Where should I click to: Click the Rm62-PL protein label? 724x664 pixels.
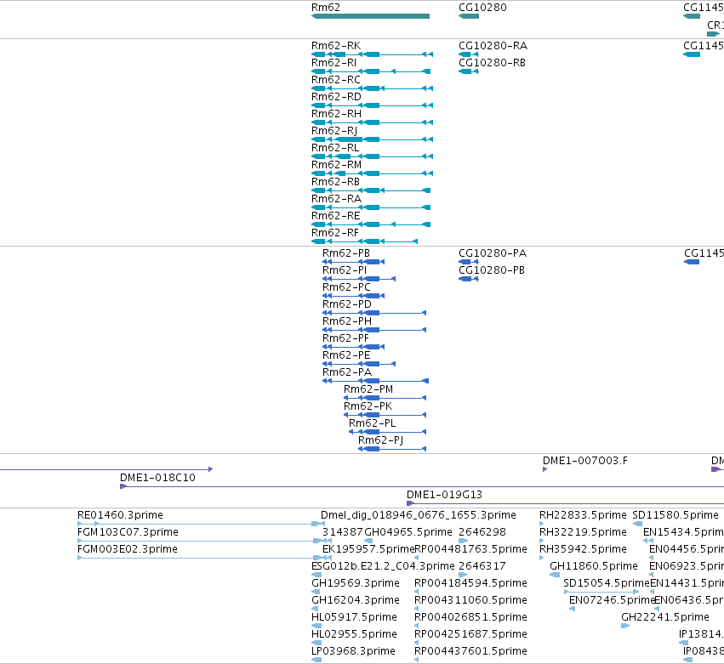click(372, 423)
